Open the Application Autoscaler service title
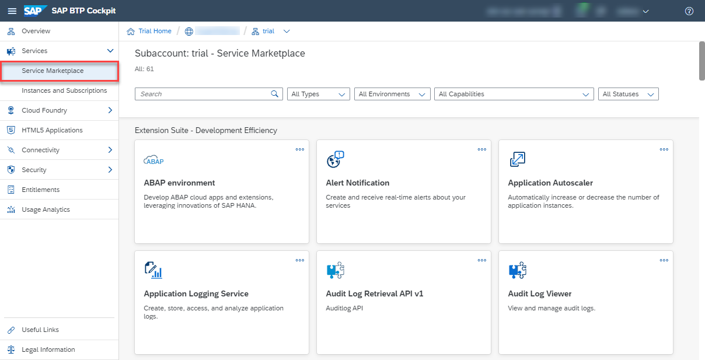 [x=550, y=183]
